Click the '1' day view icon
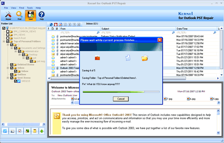224x143 pixels. pyautogui.click(x=65, y=25)
